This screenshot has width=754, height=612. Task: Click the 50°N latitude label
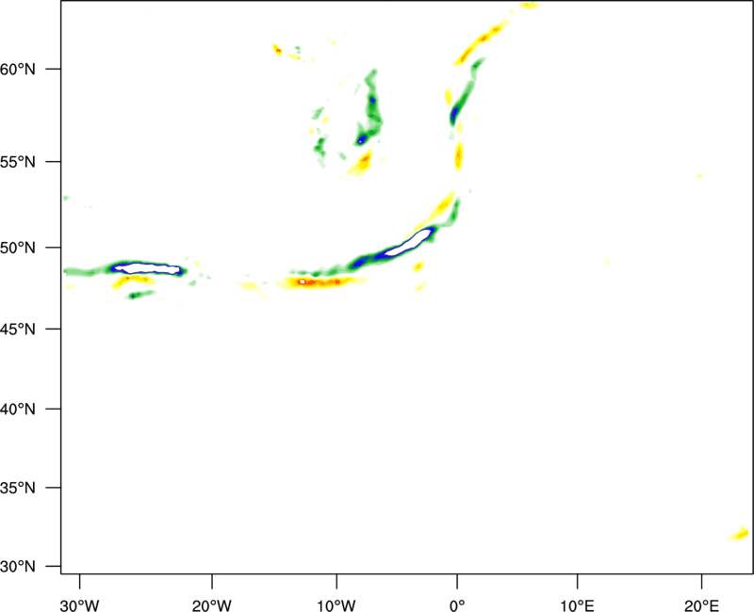(x=18, y=248)
